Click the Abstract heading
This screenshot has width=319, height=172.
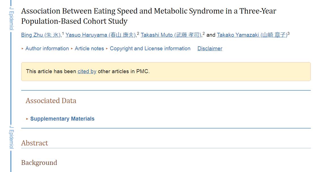[x=35, y=143]
